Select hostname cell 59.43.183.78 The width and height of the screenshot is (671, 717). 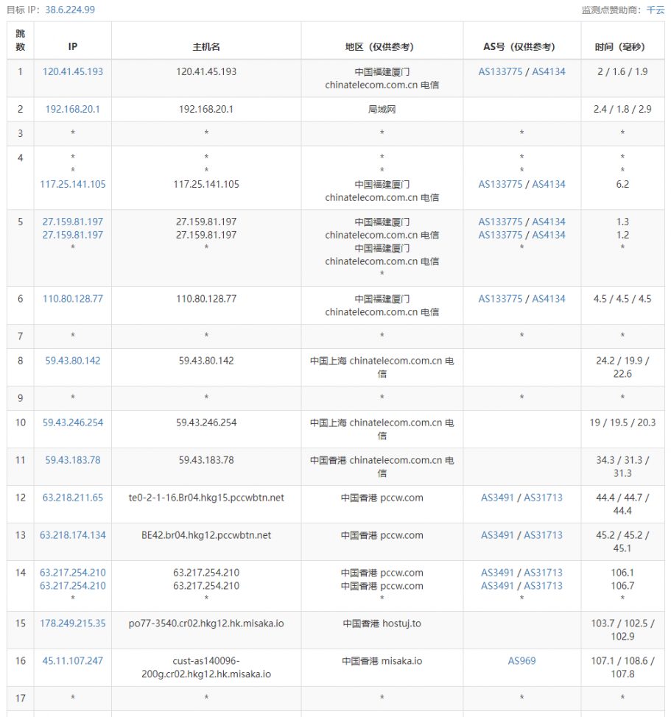(206, 466)
